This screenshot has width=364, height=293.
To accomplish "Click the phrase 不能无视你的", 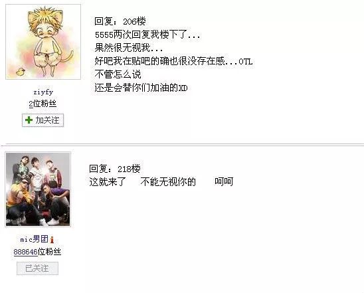I will pyautogui.click(x=168, y=182).
